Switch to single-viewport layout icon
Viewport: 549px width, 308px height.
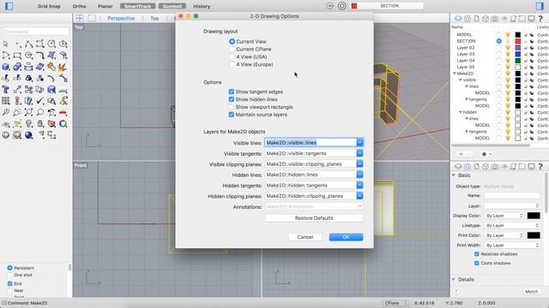pyautogui.click(x=92, y=18)
